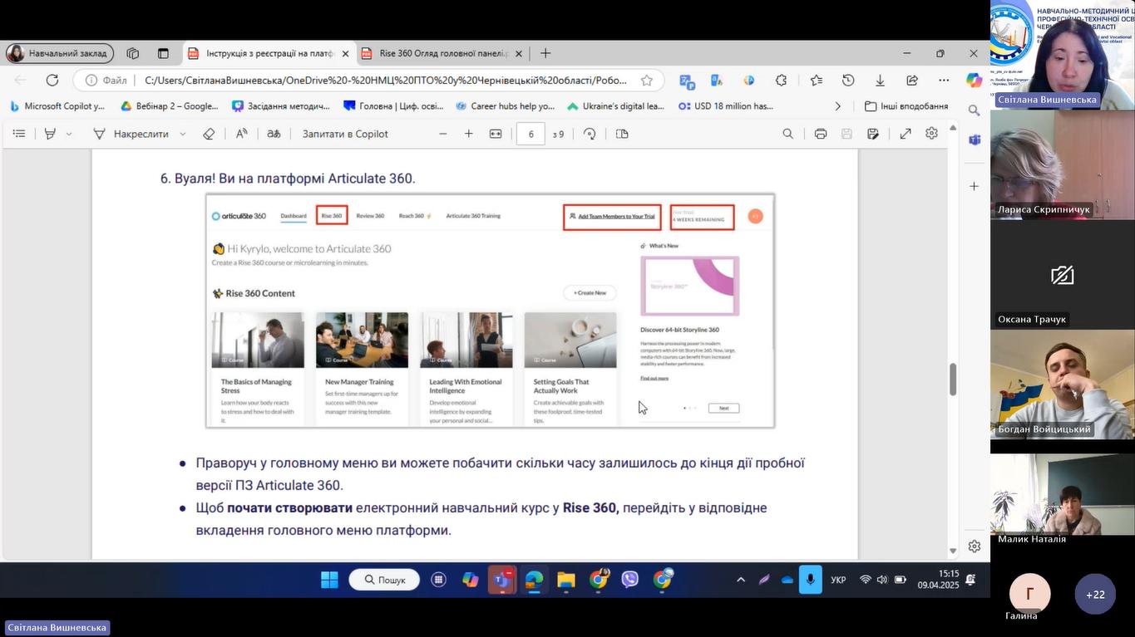1135x637 pixels.
Task: Enter full screen PDF view
Action: (906, 134)
